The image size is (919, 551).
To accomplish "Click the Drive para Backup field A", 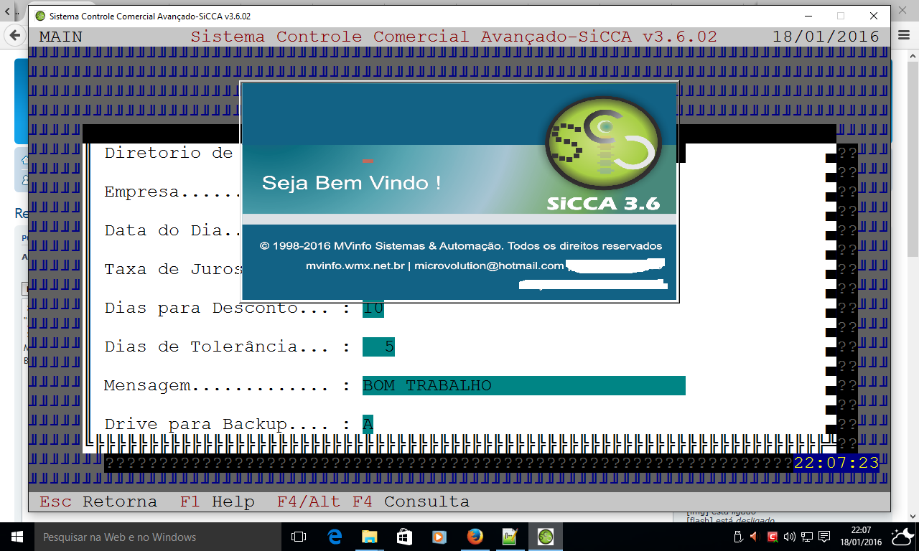I will point(368,425).
